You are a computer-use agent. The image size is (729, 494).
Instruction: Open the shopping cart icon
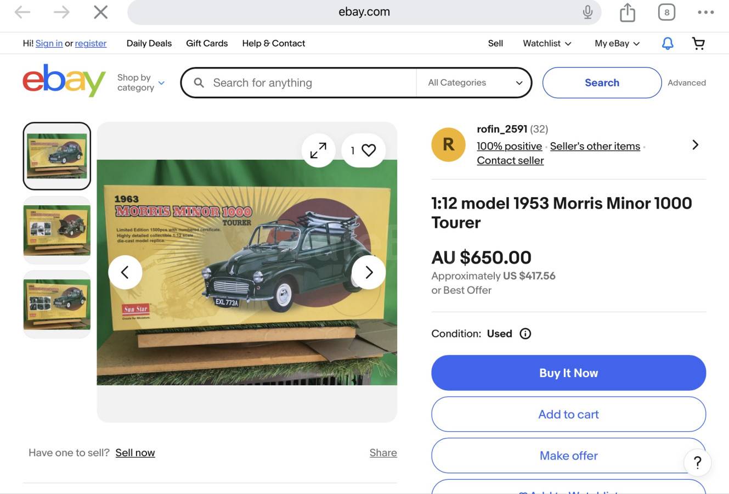(x=698, y=43)
